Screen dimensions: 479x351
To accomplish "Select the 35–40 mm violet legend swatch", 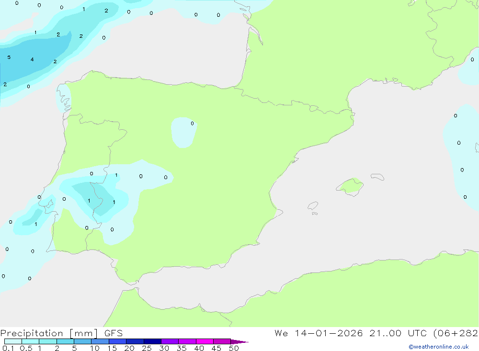I will (187, 341).
